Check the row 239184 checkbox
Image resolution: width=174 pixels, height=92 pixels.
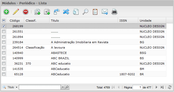pos(4,42)
